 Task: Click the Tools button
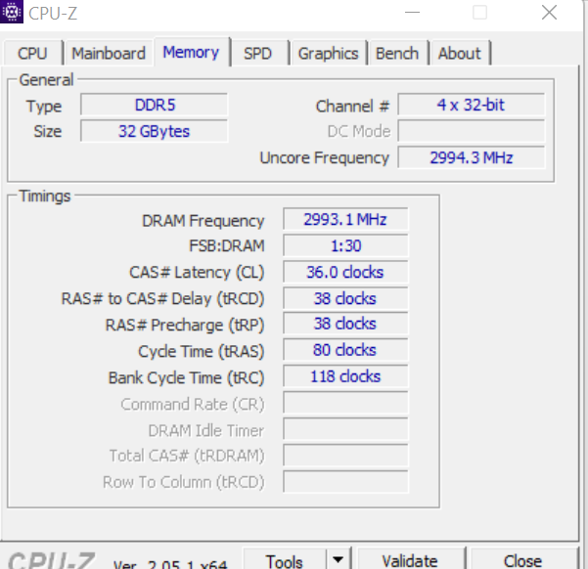(285, 560)
